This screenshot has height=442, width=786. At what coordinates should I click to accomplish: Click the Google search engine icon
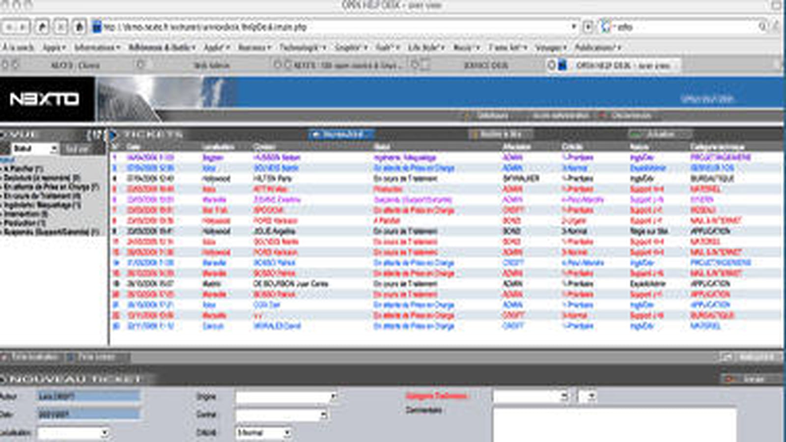[606, 27]
